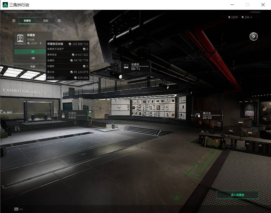Click the 赛季限定 8,417,322 row
Screen dimensions: 271x213
click(x=68, y=55)
